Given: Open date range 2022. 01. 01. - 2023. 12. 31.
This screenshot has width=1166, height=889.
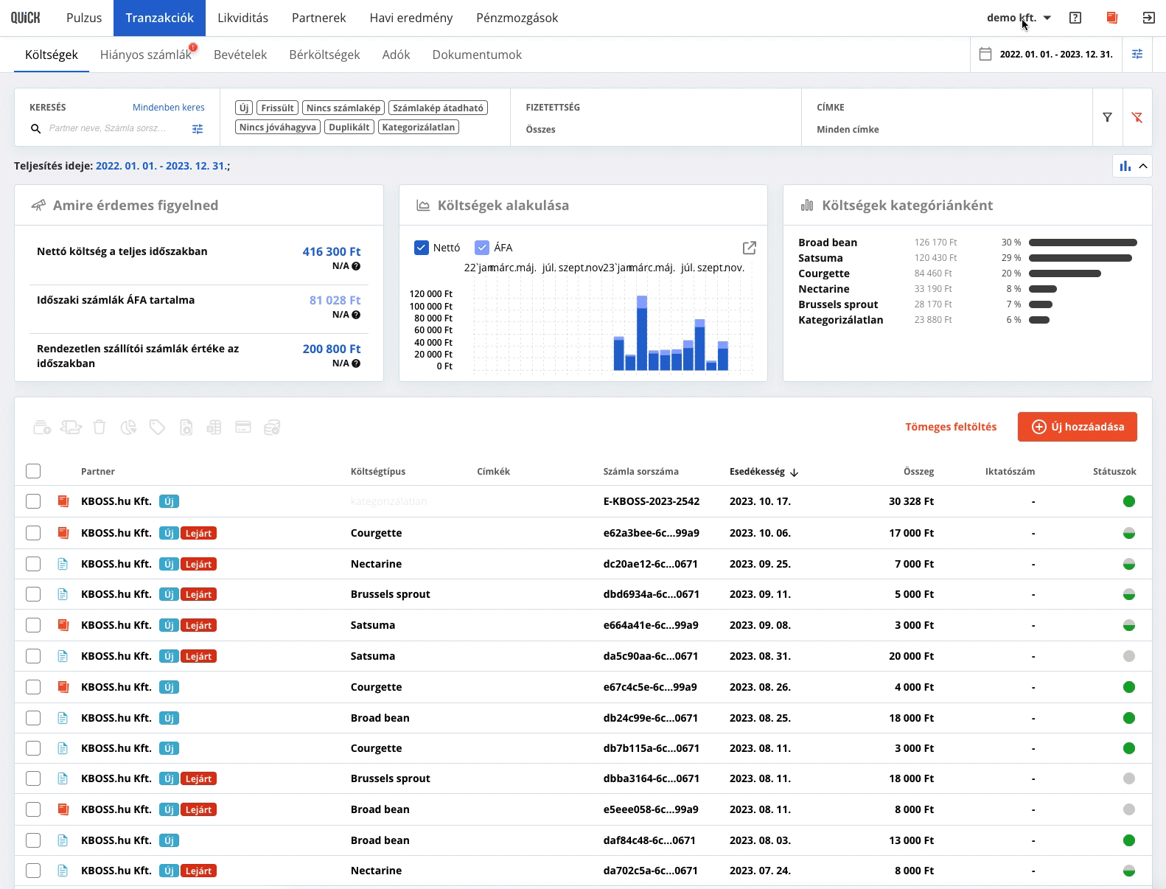Looking at the screenshot, I should click(1056, 54).
